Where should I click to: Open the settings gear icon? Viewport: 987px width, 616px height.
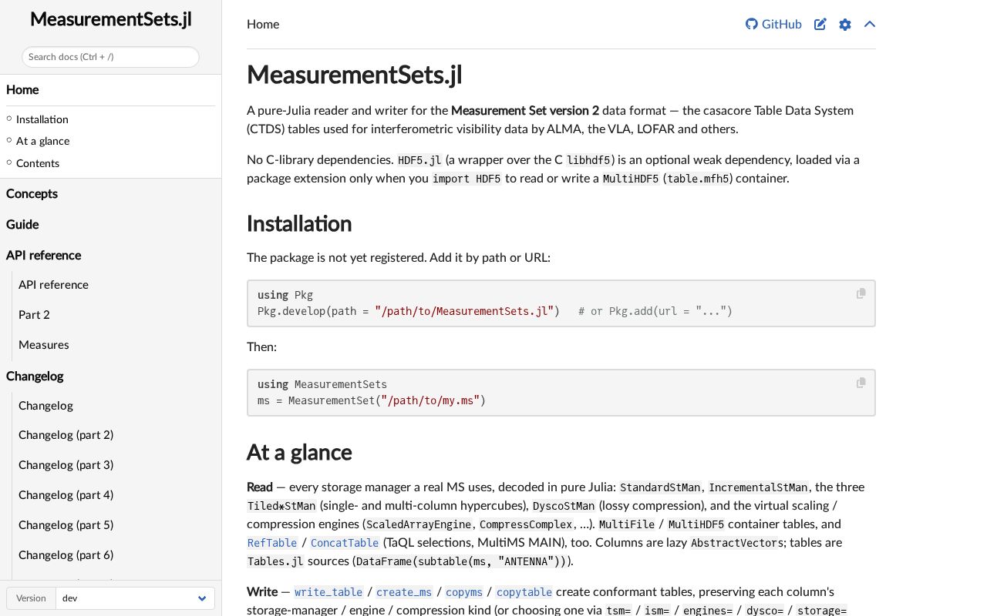(845, 24)
